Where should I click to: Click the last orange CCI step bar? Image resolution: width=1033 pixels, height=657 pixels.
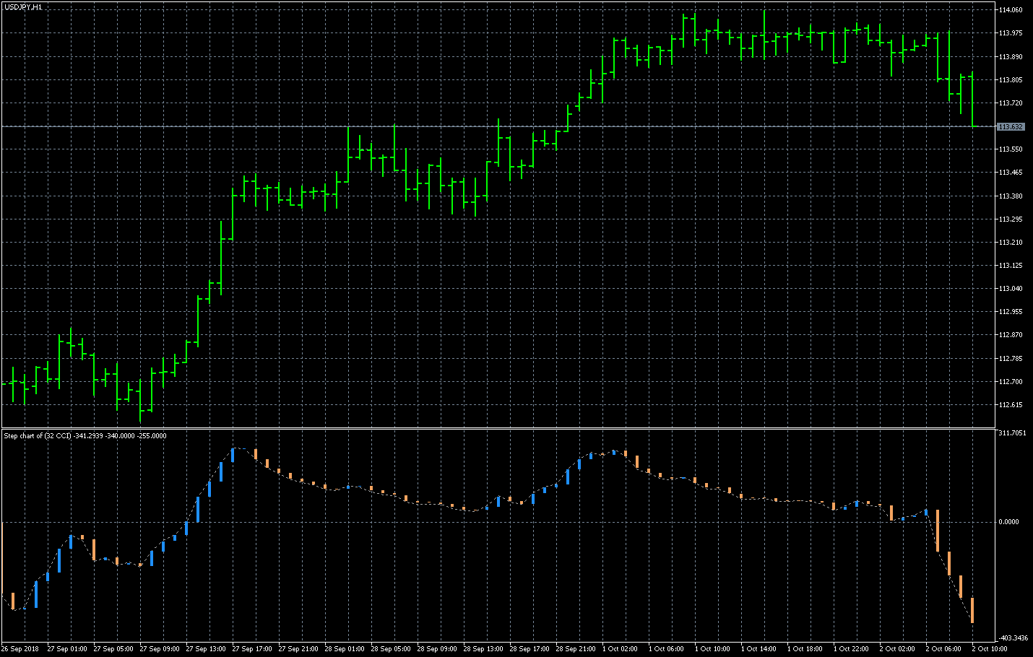click(x=972, y=610)
